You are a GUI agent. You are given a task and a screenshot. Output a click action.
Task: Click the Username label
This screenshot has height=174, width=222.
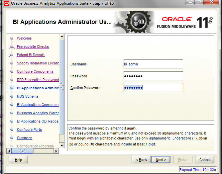[78, 64]
